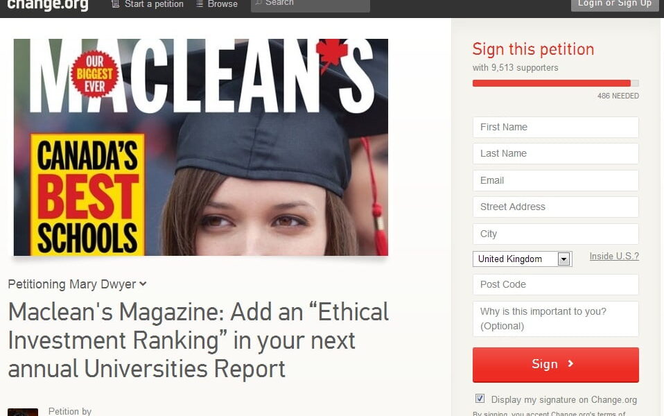The image size is (664, 416).
Task: Click the change.org logo
Action: (47, 5)
